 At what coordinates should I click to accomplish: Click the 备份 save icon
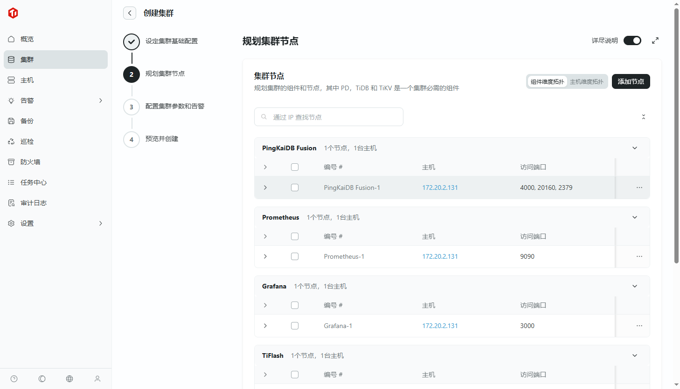click(x=11, y=121)
